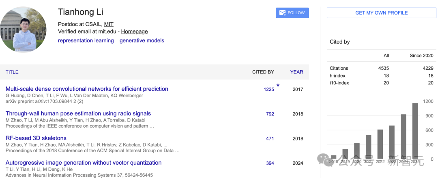The height and width of the screenshot is (178, 438).
Task: Click the tallest 2025 citation bar
Action: 415,131
